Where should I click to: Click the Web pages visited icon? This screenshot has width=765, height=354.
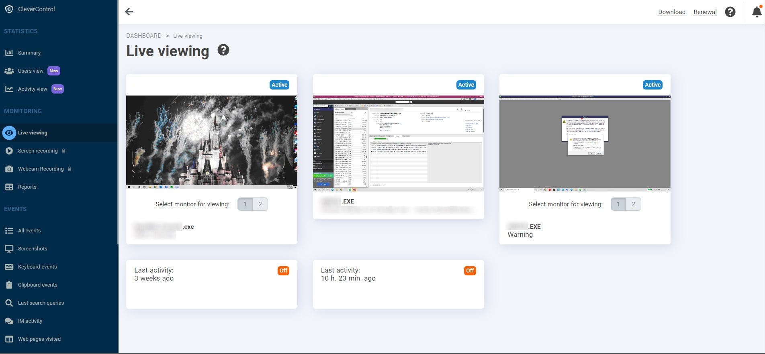click(x=9, y=339)
